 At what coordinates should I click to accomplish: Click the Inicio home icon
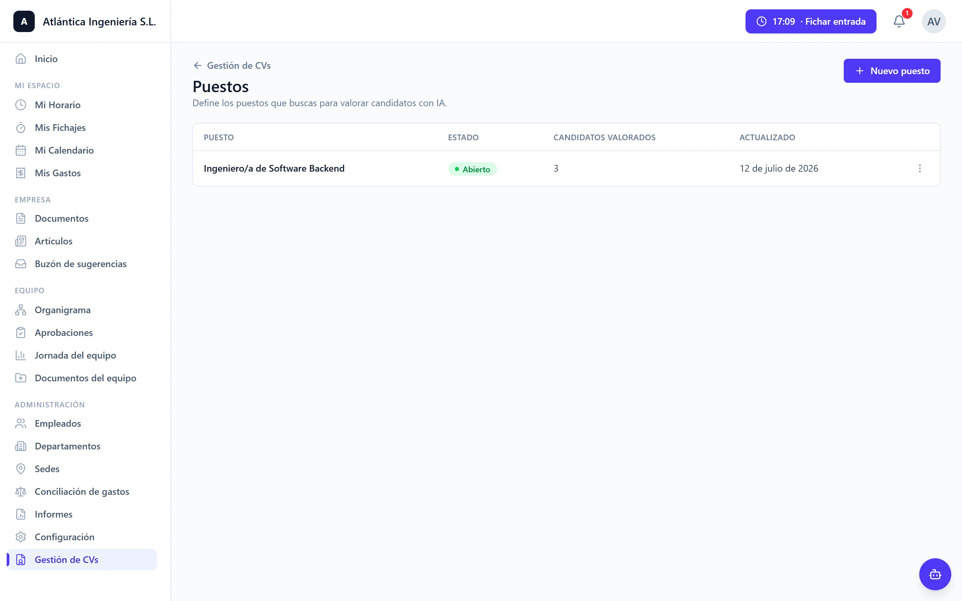[x=21, y=59]
